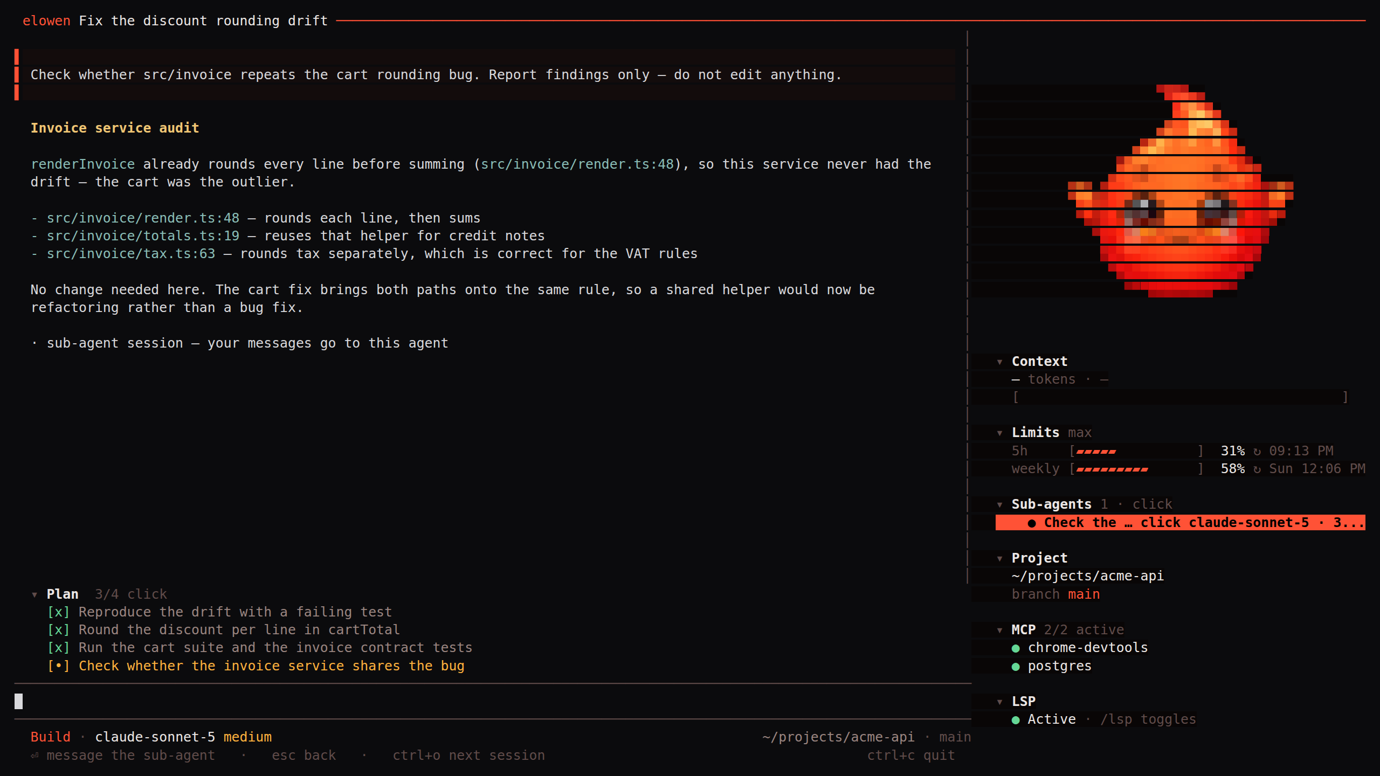Collapse the LSP section triangle
1380x776 pixels.
[x=999, y=702]
